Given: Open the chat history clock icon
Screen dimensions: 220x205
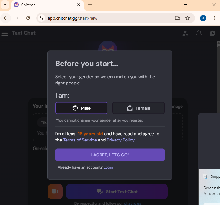Looking at the screenshot, I should 212,33.
